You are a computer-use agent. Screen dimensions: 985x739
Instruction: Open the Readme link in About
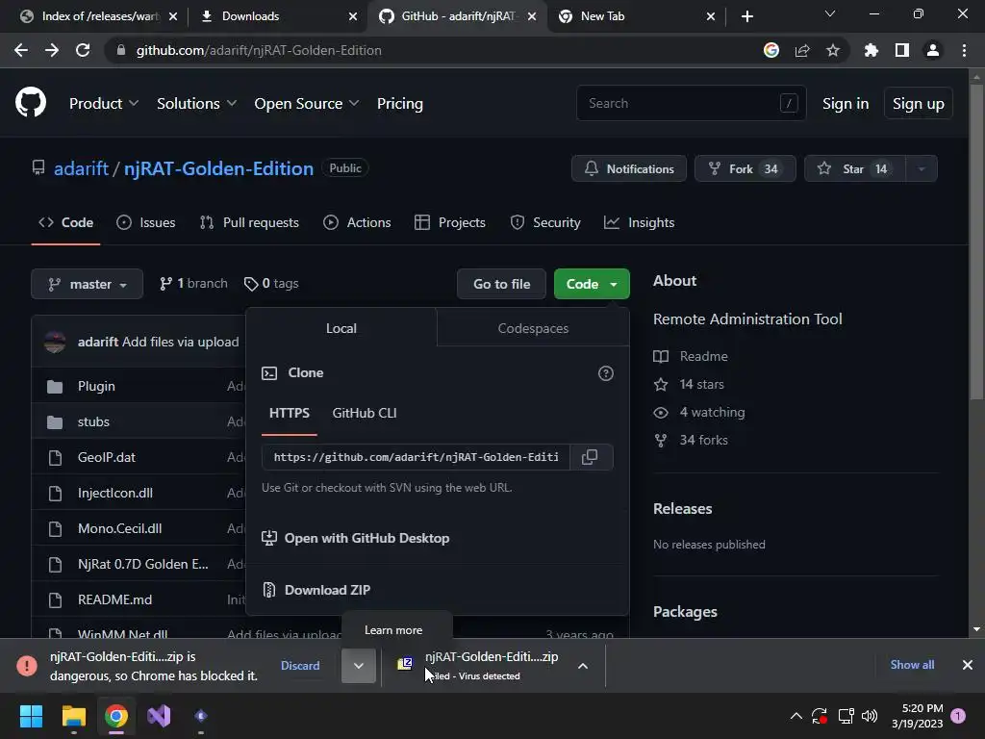[x=703, y=356]
